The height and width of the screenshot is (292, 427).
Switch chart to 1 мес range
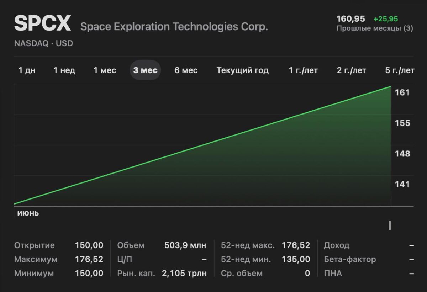coord(105,70)
